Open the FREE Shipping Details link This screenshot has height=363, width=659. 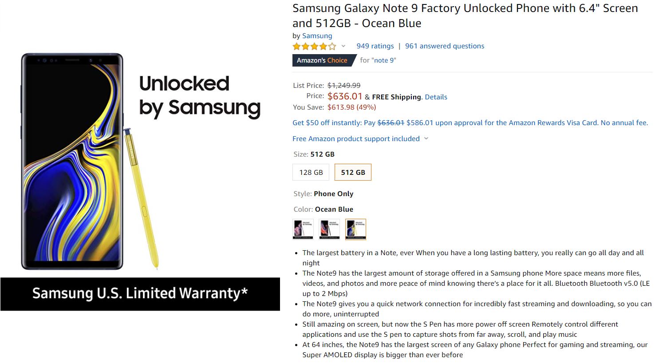click(x=436, y=97)
